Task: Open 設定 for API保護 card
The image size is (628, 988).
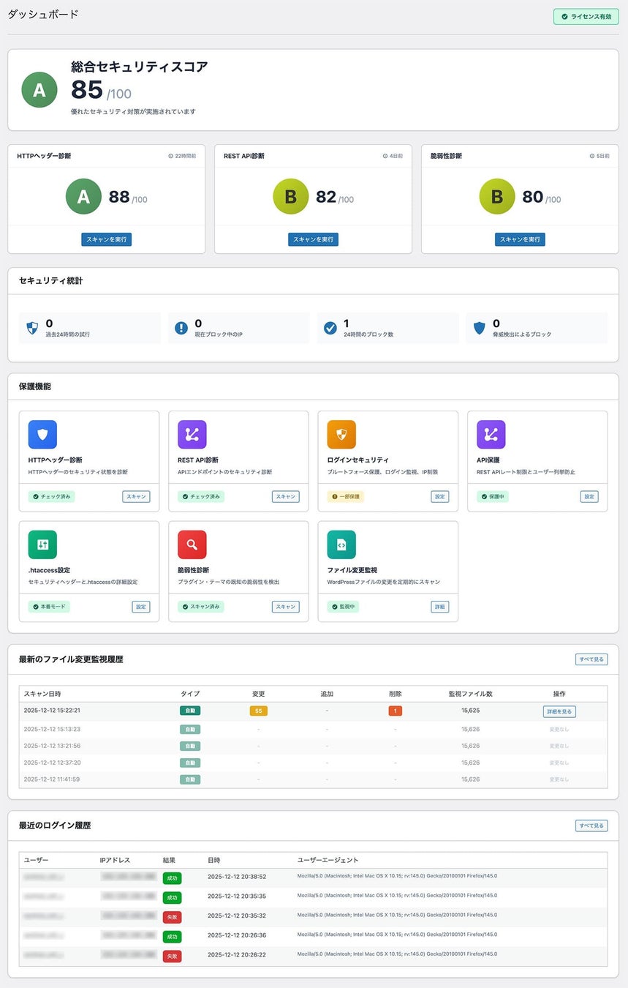Action: point(589,496)
